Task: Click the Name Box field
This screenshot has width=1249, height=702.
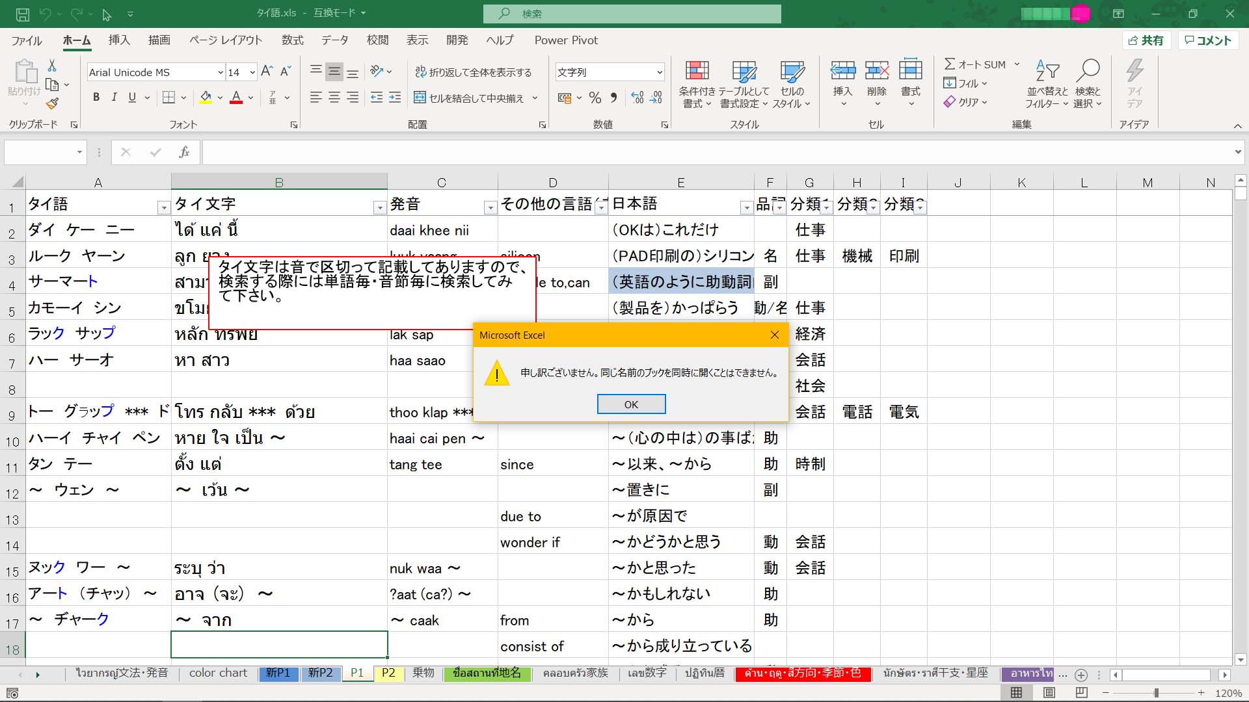Action: (44, 152)
